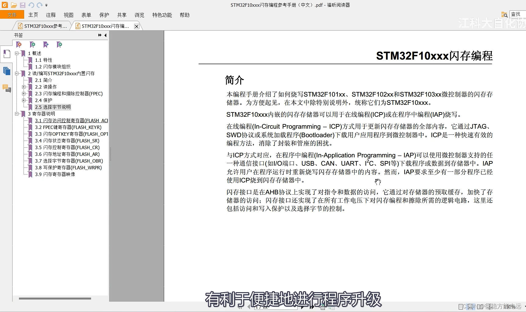Click the 查找 search field

[x=518, y=14]
